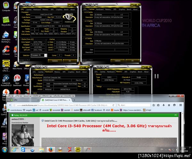Click Validate in Caches CPU-Z window

click(x=117, y=61)
